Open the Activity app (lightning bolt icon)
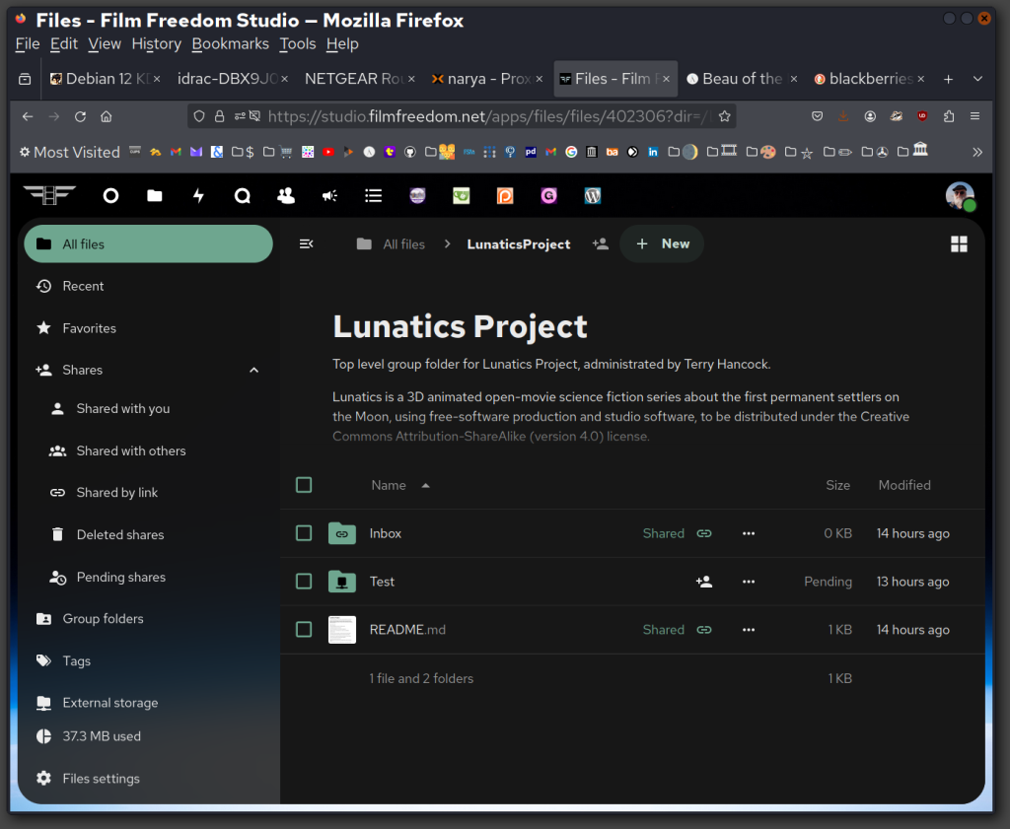This screenshot has height=829, width=1010. 198,195
